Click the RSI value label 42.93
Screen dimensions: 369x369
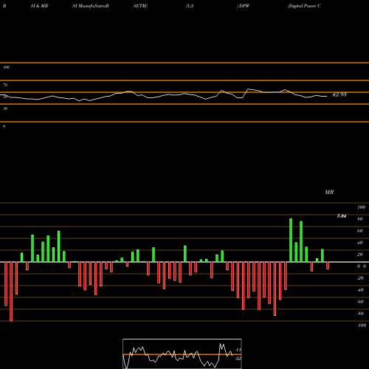[x=339, y=94]
